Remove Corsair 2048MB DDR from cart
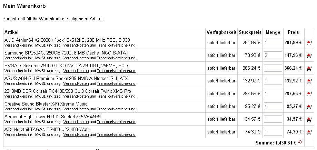317x150 pixels. click(309, 93)
